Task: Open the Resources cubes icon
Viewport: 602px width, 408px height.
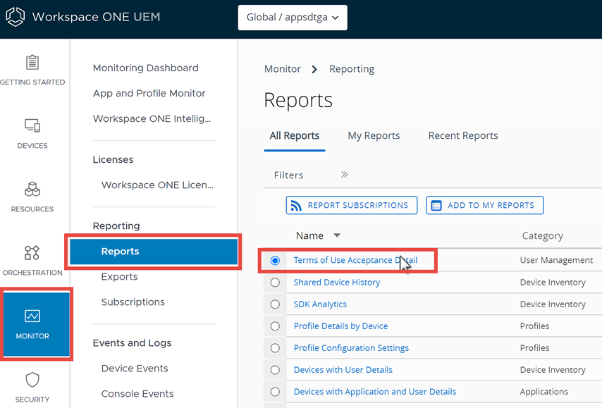Action: (x=32, y=189)
